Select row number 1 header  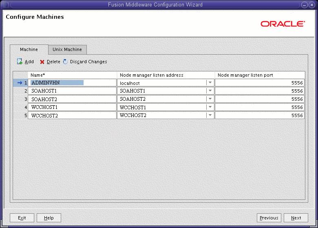click(x=20, y=83)
